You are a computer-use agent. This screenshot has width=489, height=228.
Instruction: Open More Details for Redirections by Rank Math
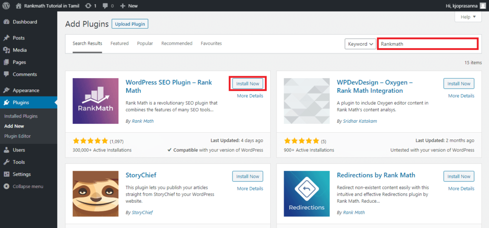(x=461, y=188)
